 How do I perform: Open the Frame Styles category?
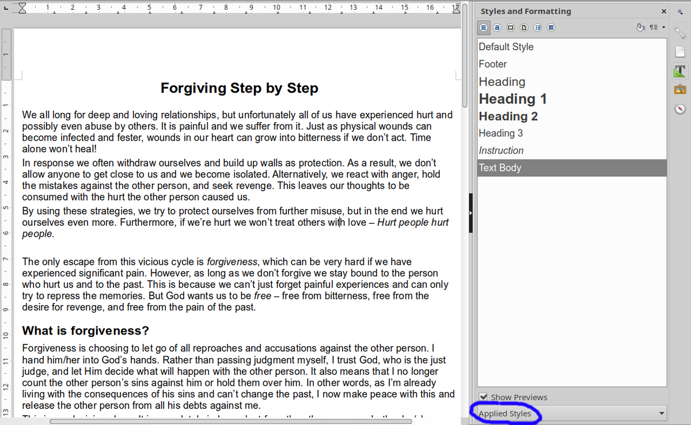[x=510, y=27]
